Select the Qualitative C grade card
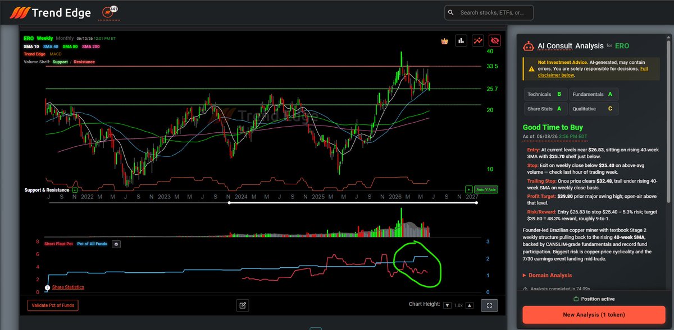This screenshot has width=674, height=330. coord(594,109)
